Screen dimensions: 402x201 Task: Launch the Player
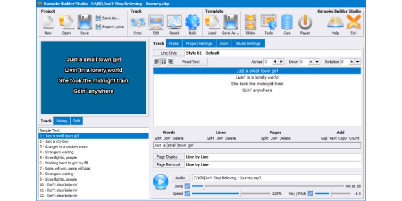pyautogui.click(x=305, y=25)
